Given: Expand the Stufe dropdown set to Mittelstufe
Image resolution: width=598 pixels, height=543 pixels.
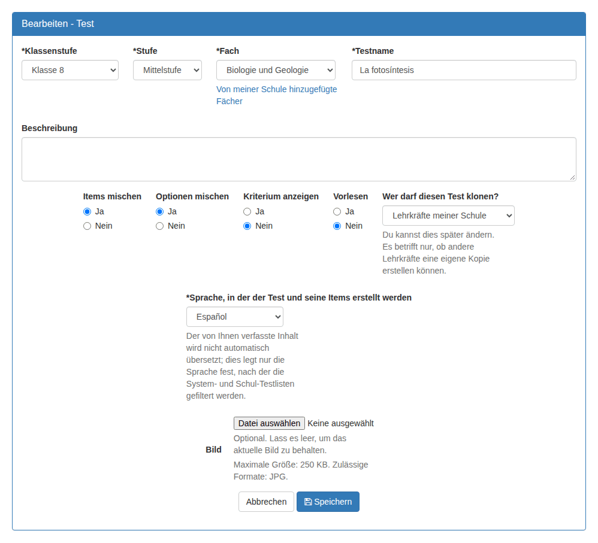Looking at the screenshot, I should coord(167,70).
